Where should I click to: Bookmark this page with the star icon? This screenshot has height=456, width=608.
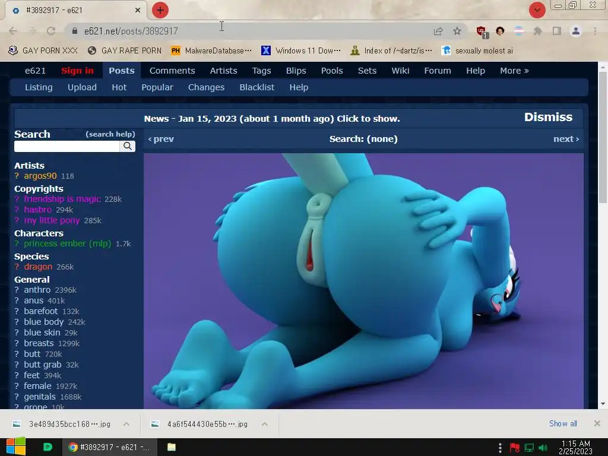coord(457,31)
